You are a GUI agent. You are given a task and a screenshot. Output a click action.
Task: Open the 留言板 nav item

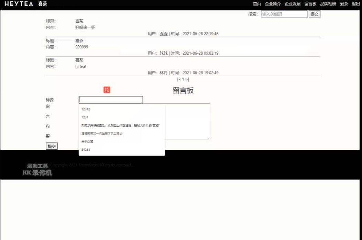coord(310,4)
